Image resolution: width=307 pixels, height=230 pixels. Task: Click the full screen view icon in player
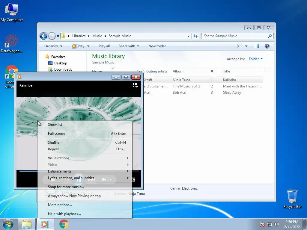pos(133,180)
